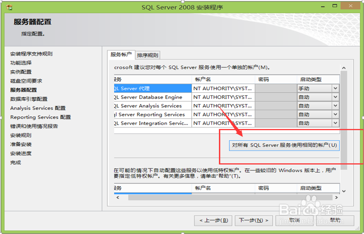Select 错误和使用情况报告 step in sidebar
Viewport: 364px width, 234px height.
34,126
